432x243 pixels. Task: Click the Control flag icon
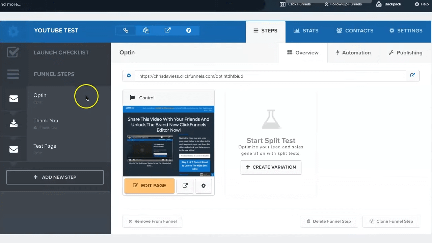[132, 98]
